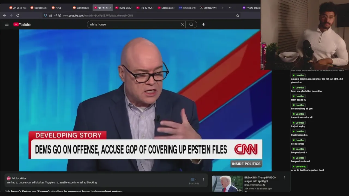Switch to the Epstein accus tab
This screenshot has width=349, height=196.
(166, 8)
